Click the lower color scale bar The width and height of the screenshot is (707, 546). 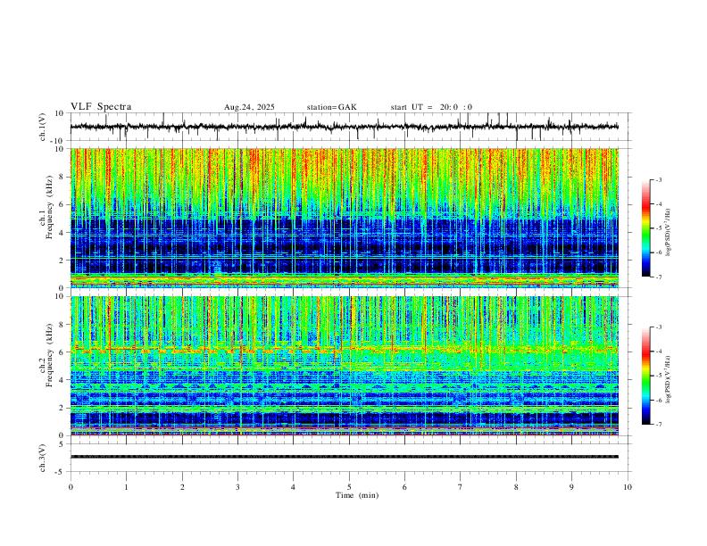(645, 376)
